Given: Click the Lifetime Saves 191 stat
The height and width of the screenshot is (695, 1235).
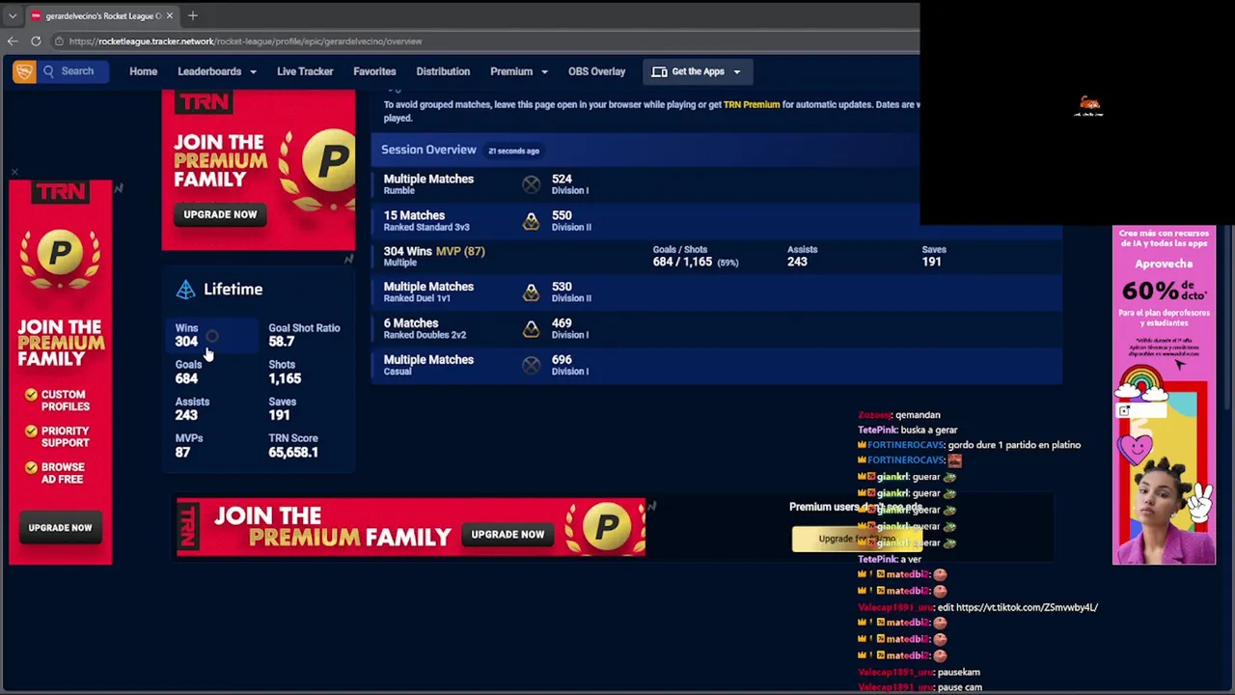Looking at the screenshot, I should pyautogui.click(x=282, y=408).
